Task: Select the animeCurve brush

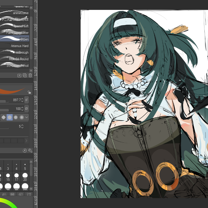Action: pos(15,12)
